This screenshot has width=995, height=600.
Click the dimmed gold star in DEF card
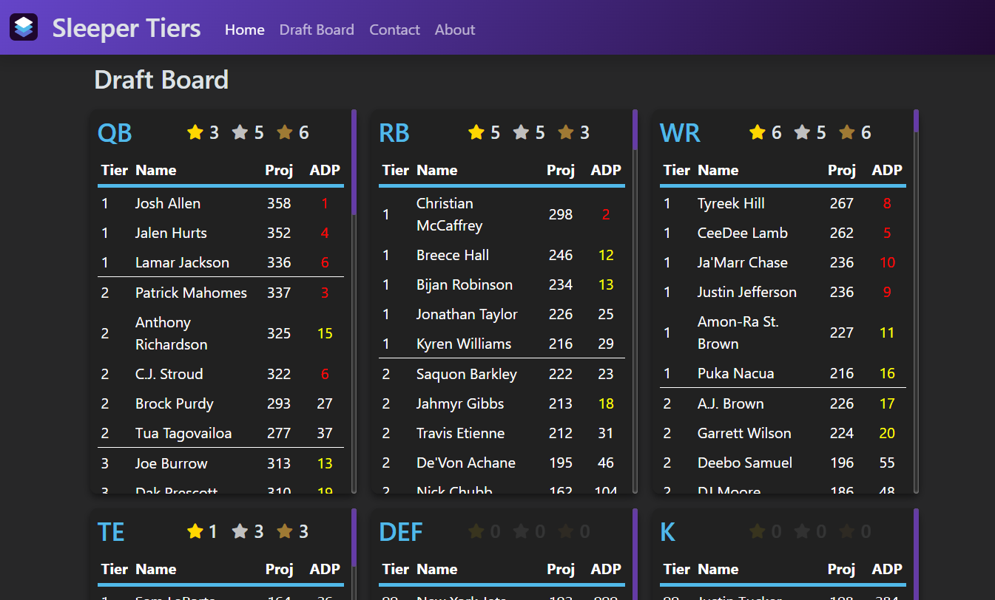[x=476, y=531]
